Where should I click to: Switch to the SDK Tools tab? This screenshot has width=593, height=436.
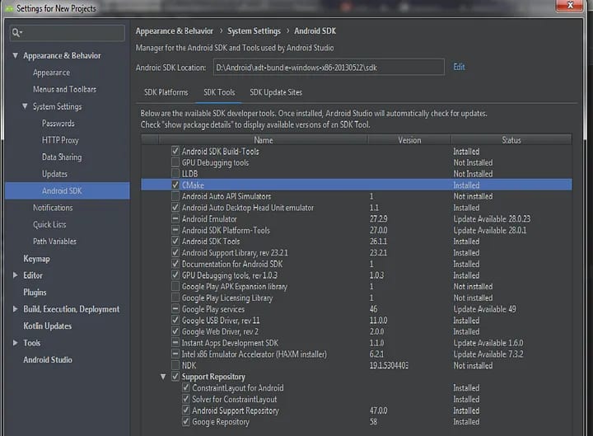point(219,92)
